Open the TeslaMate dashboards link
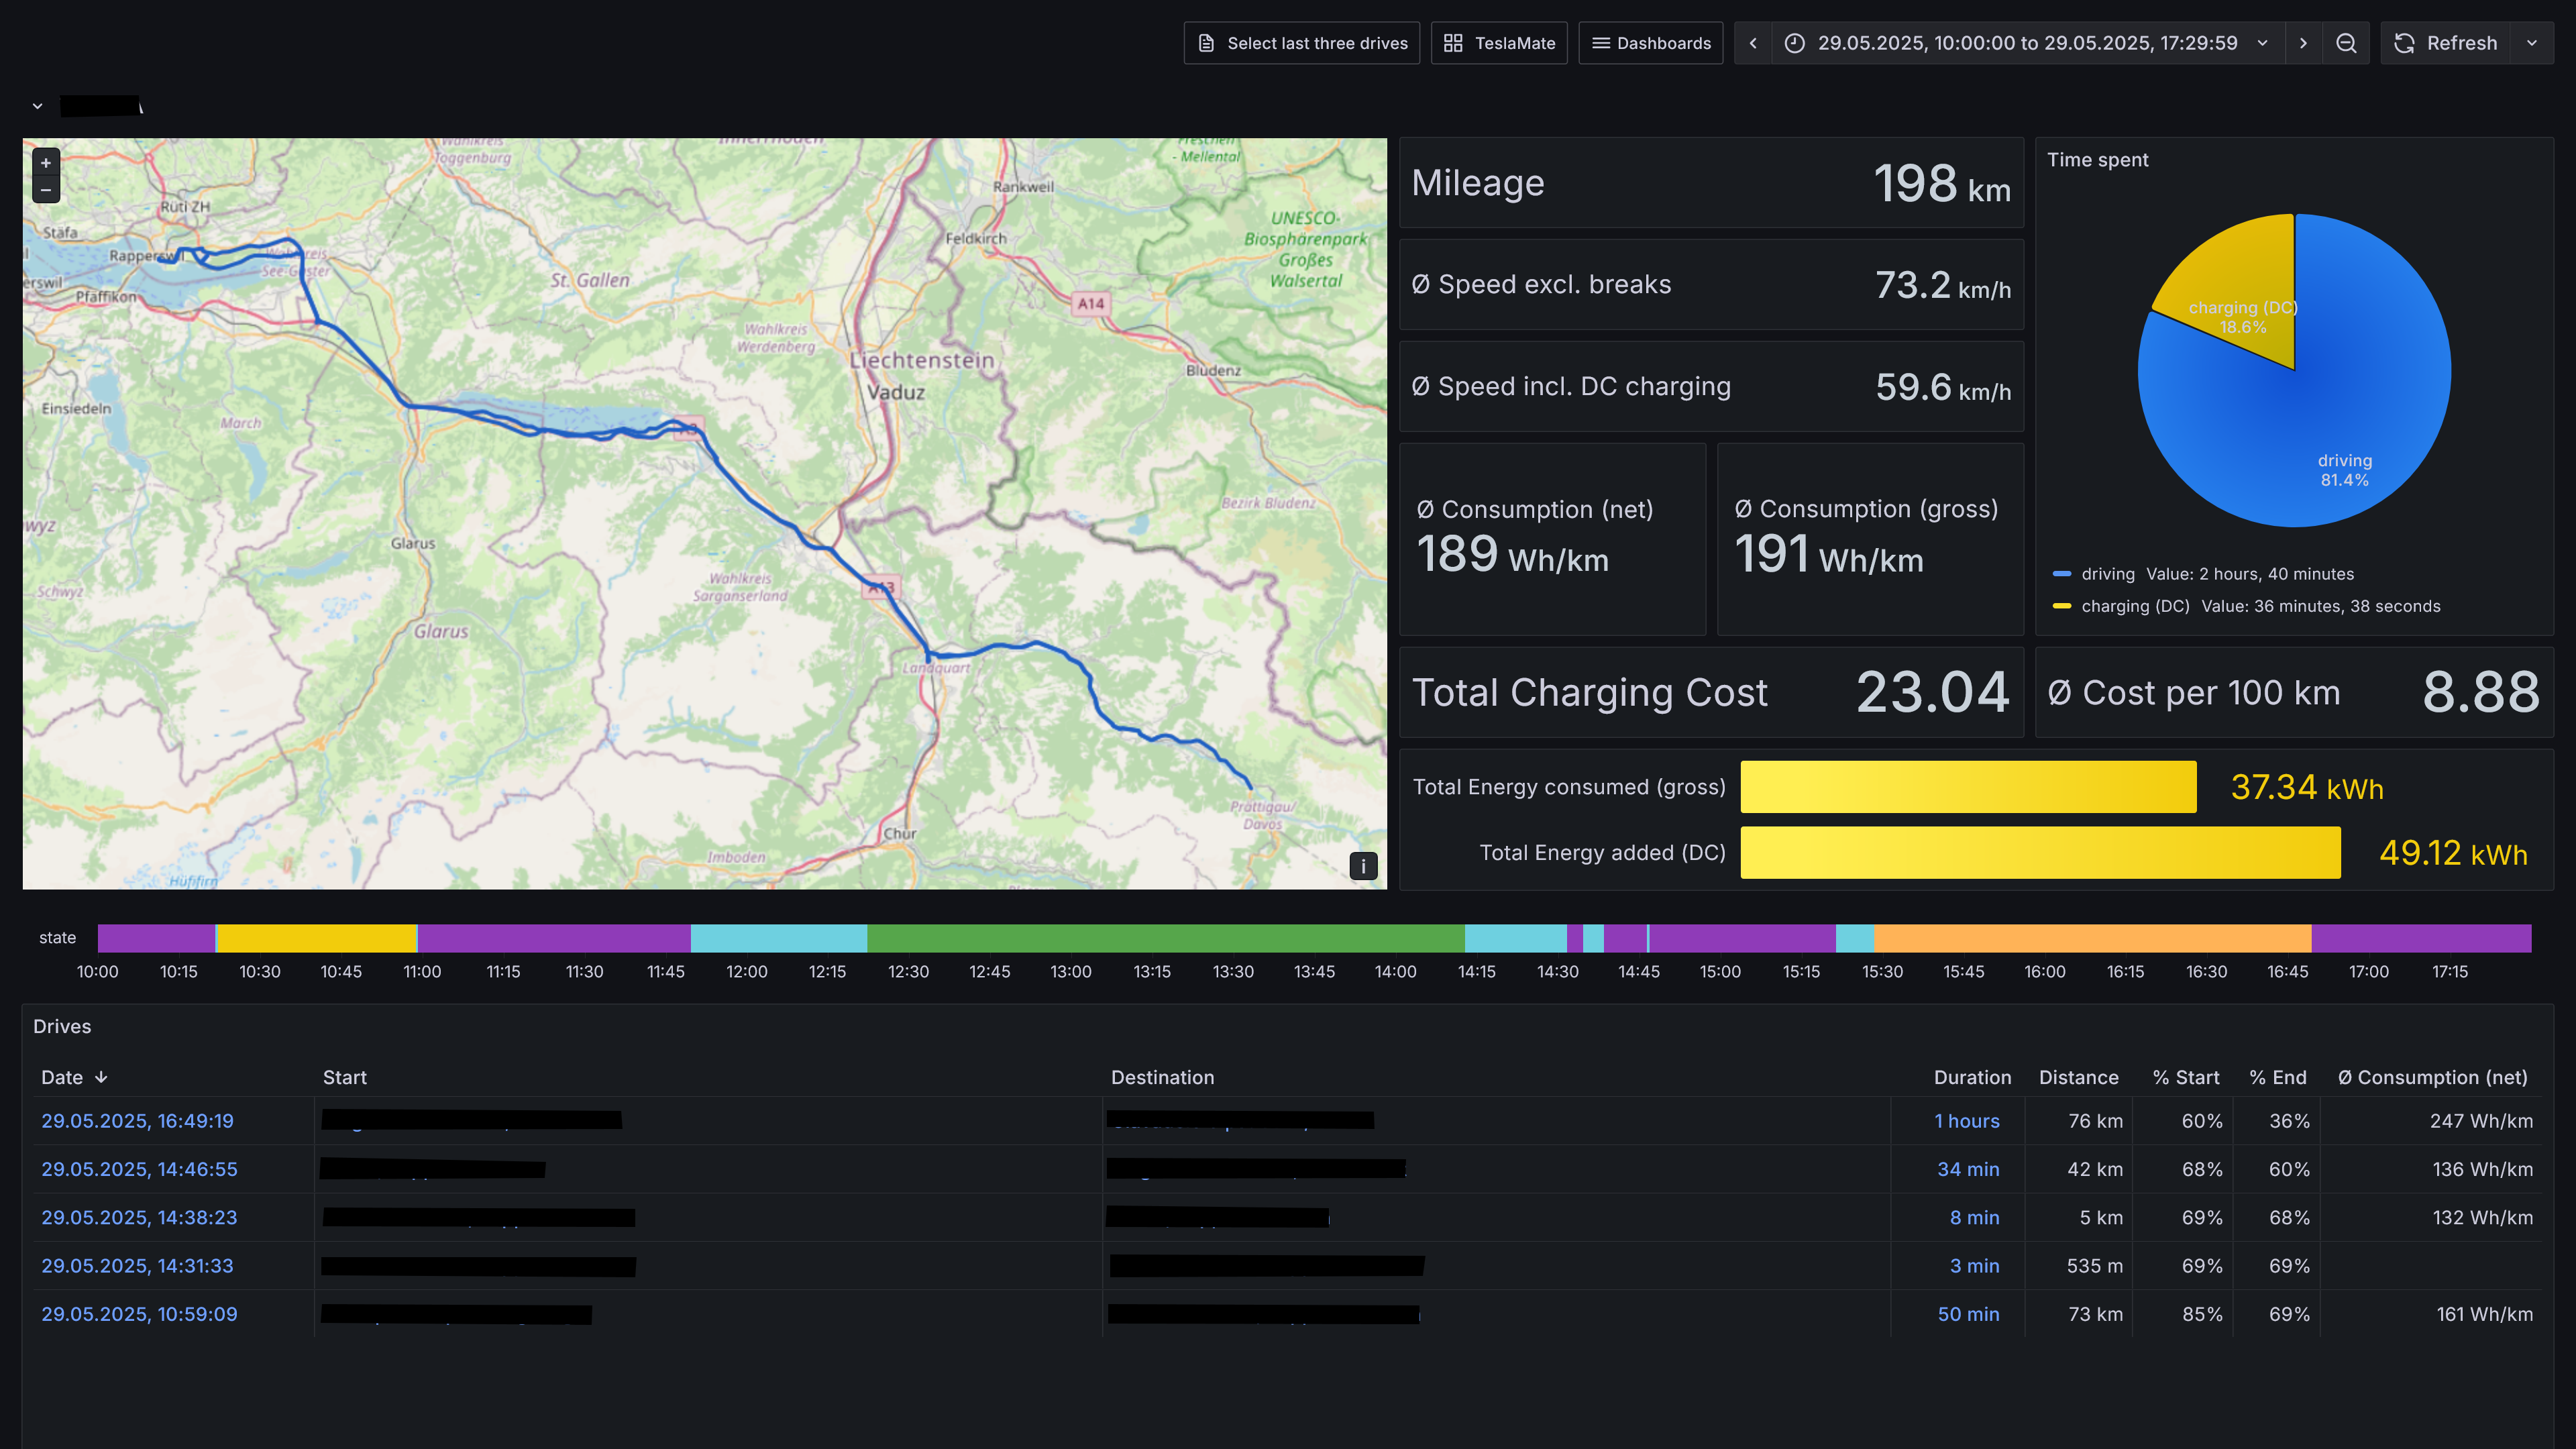This screenshot has height=1449, width=2576. [1499, 43]
